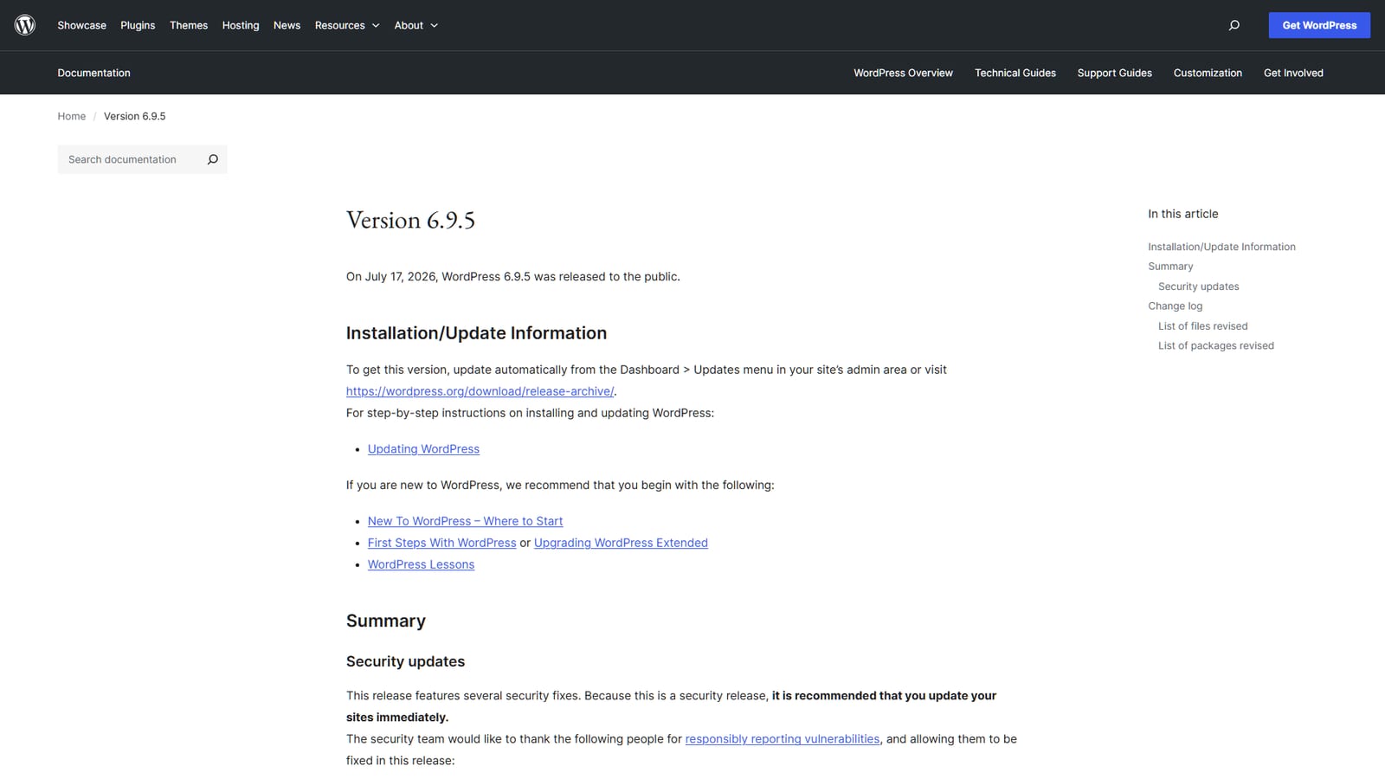The height and width of the screenshot is (779, 1385).
Task: Open WordPress Overview section
Action: pyautogui.click(x=903, y=73)
